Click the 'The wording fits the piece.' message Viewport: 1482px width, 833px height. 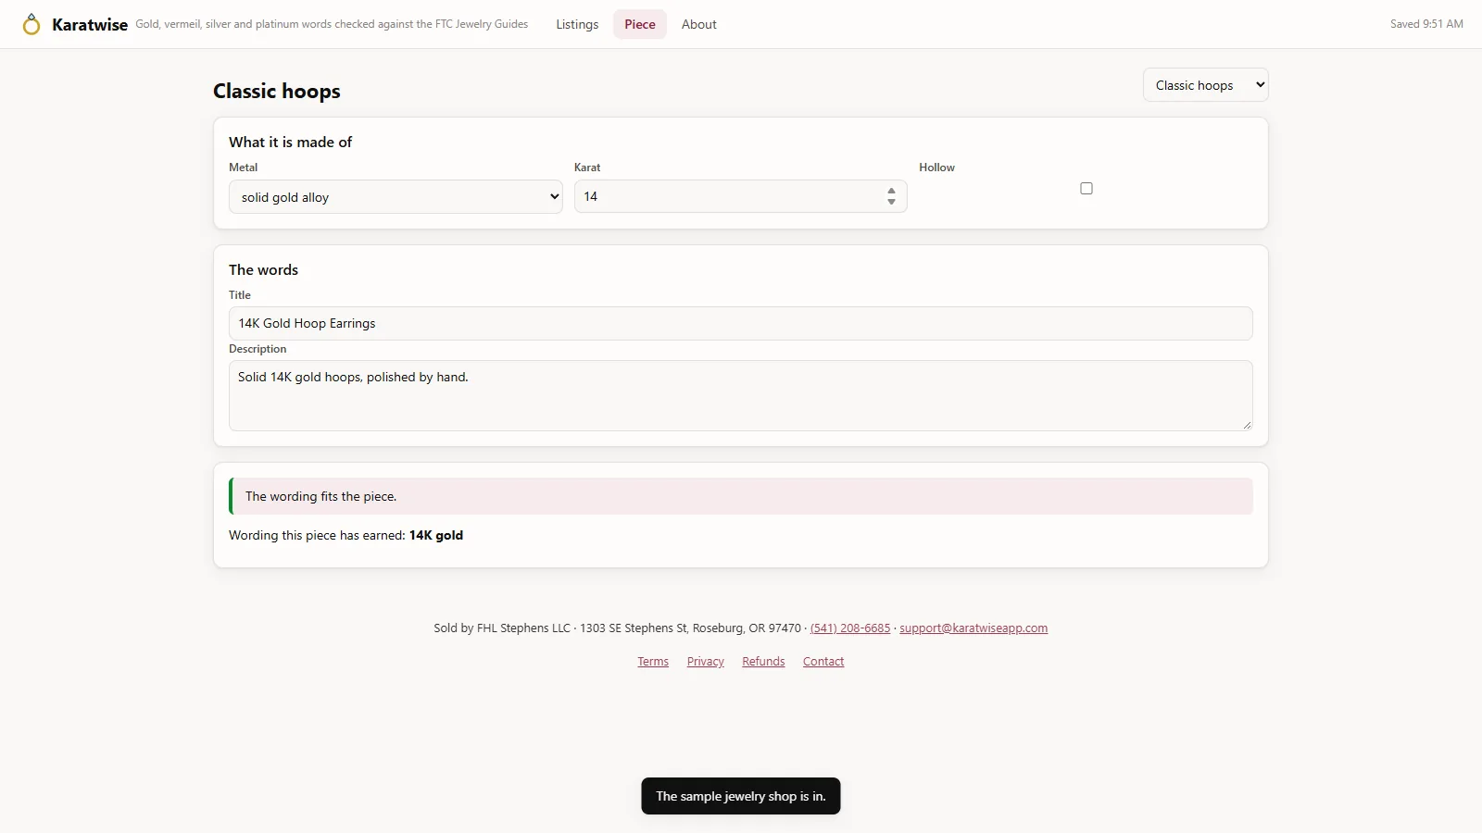pyautogui.click(x=741, y=496)
